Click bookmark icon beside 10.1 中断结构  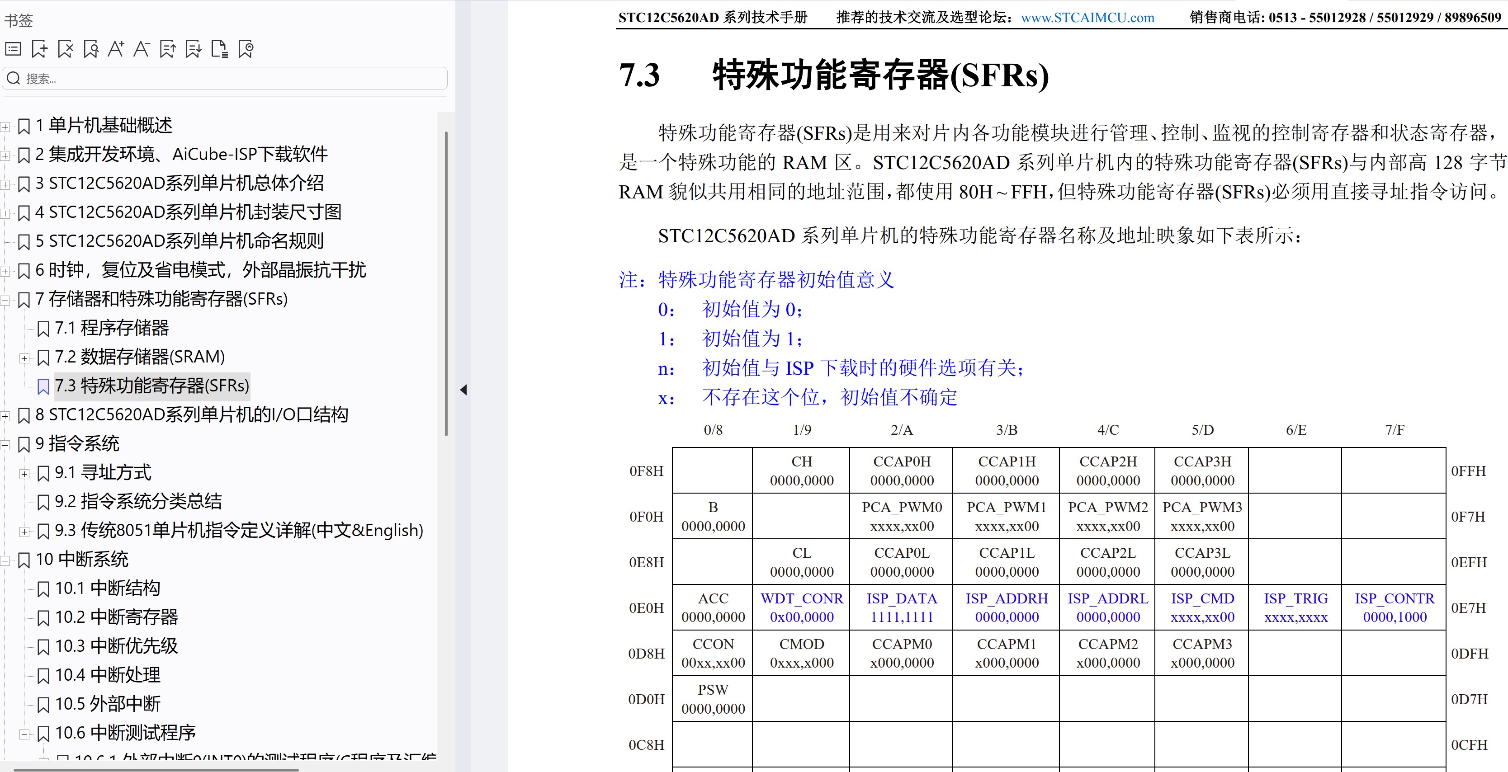pos(43,589)
